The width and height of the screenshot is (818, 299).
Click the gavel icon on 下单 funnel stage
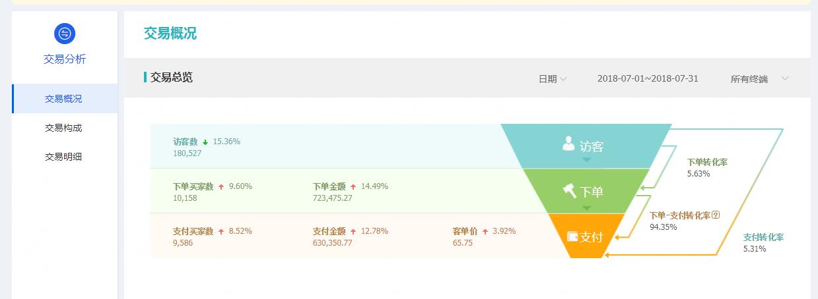pos(569,190)
